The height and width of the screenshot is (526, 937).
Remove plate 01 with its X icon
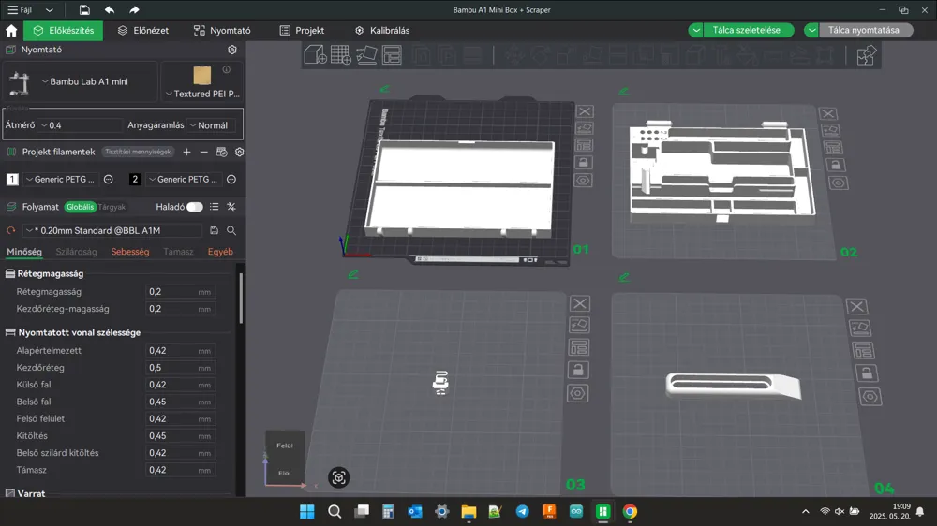pyautogui.click(x=585, y=111)
